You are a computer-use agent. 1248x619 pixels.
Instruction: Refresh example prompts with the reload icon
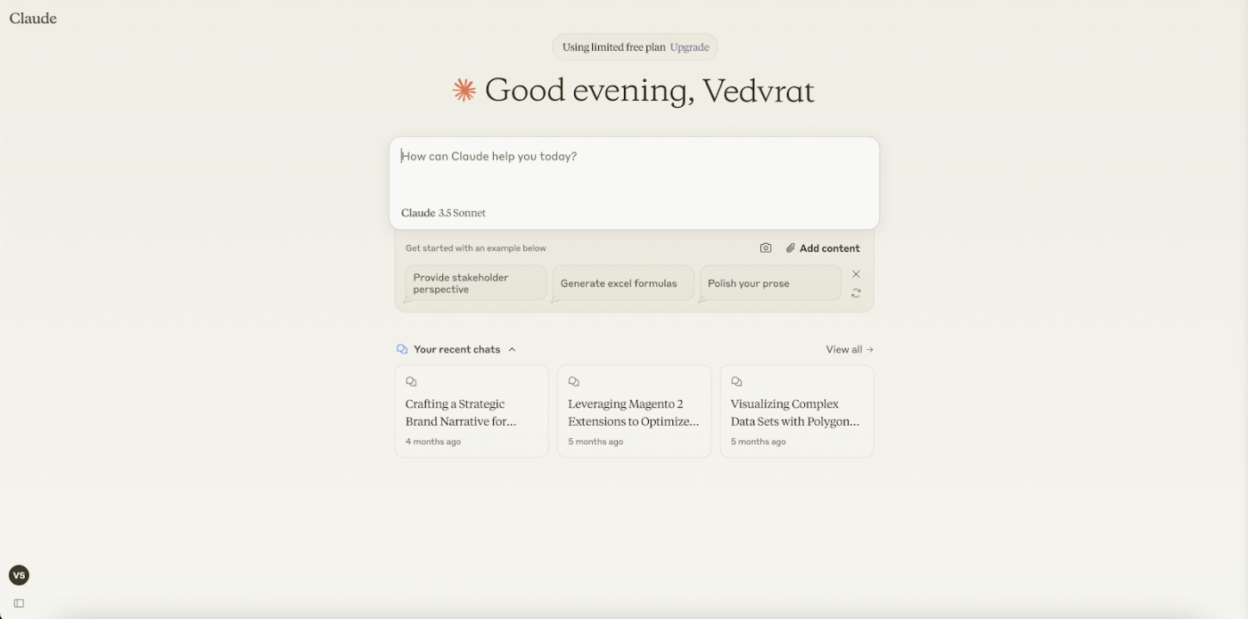point(856,293)
